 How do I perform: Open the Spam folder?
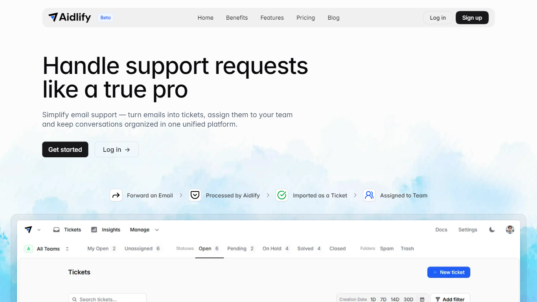click(x=387, y=249)
